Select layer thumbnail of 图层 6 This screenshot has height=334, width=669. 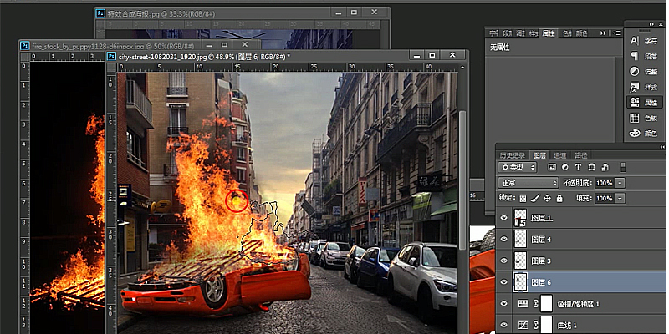pos(520,282)
